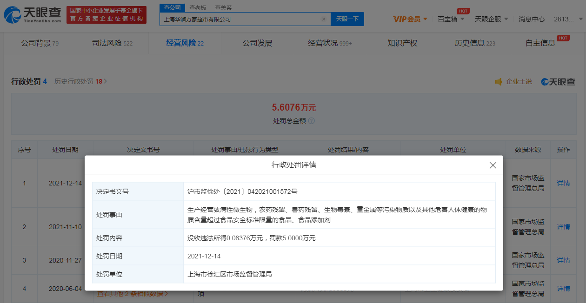
Task: Click 上海市徐汇区市场监督管理局 in dialog
Action: 229,274
